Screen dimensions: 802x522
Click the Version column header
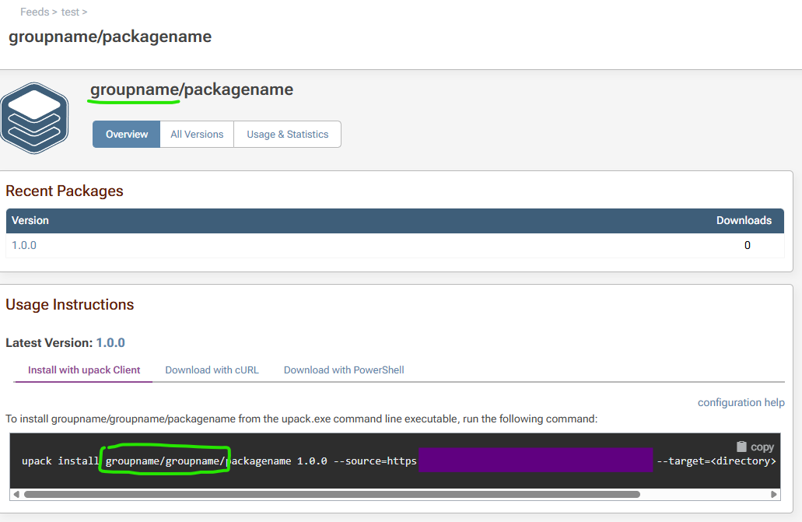(x=30, y=220)
